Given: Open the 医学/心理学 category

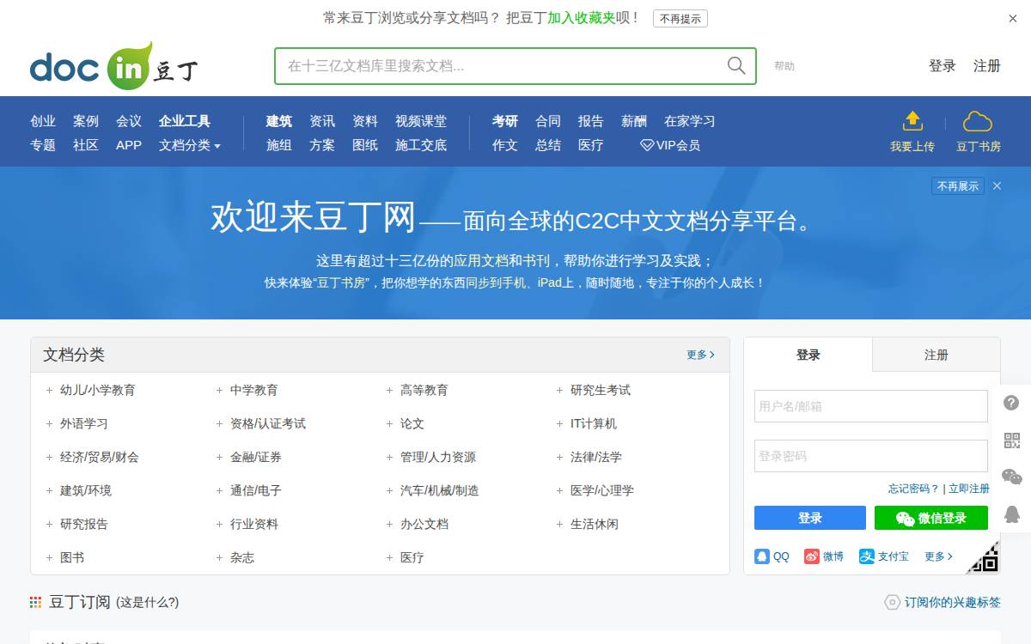Looking at the screenshot, I should (x=602, y=491).
